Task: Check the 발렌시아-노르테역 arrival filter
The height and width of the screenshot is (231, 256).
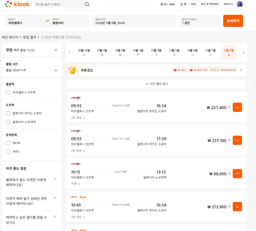Action: (x=8, y=122)
